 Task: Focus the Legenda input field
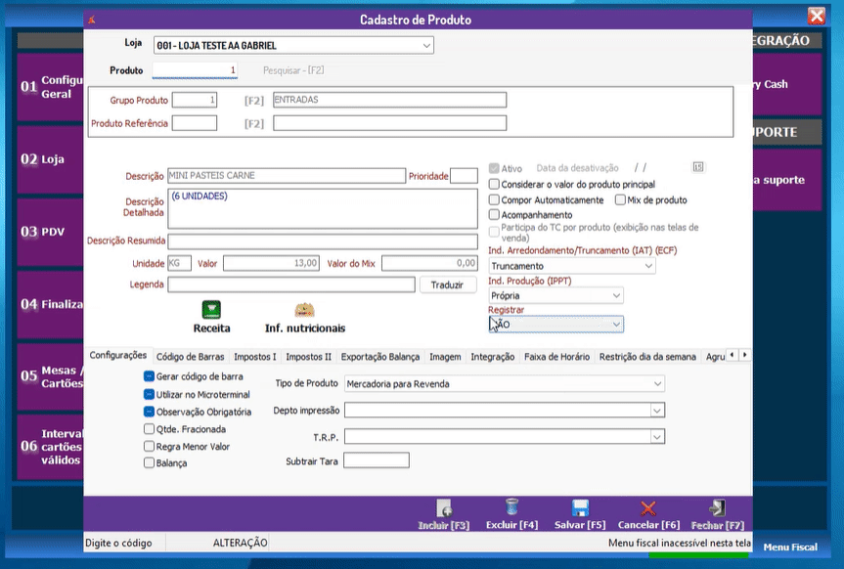tap(291, 284)
